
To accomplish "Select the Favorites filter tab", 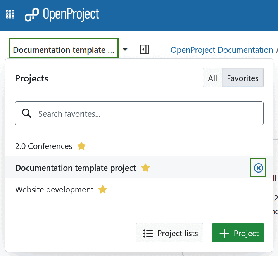I will coord(243,78).
